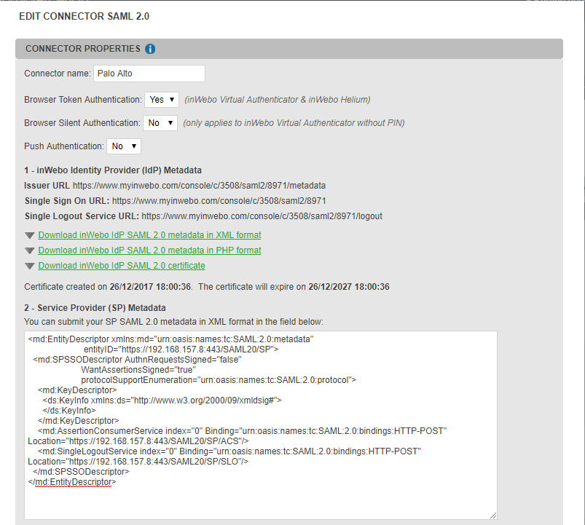The image size is (585, 525).
Task: Download the inWebo IdP SAML 2.0 certificate
Action: pyautogui.click(x=122, y=266)
